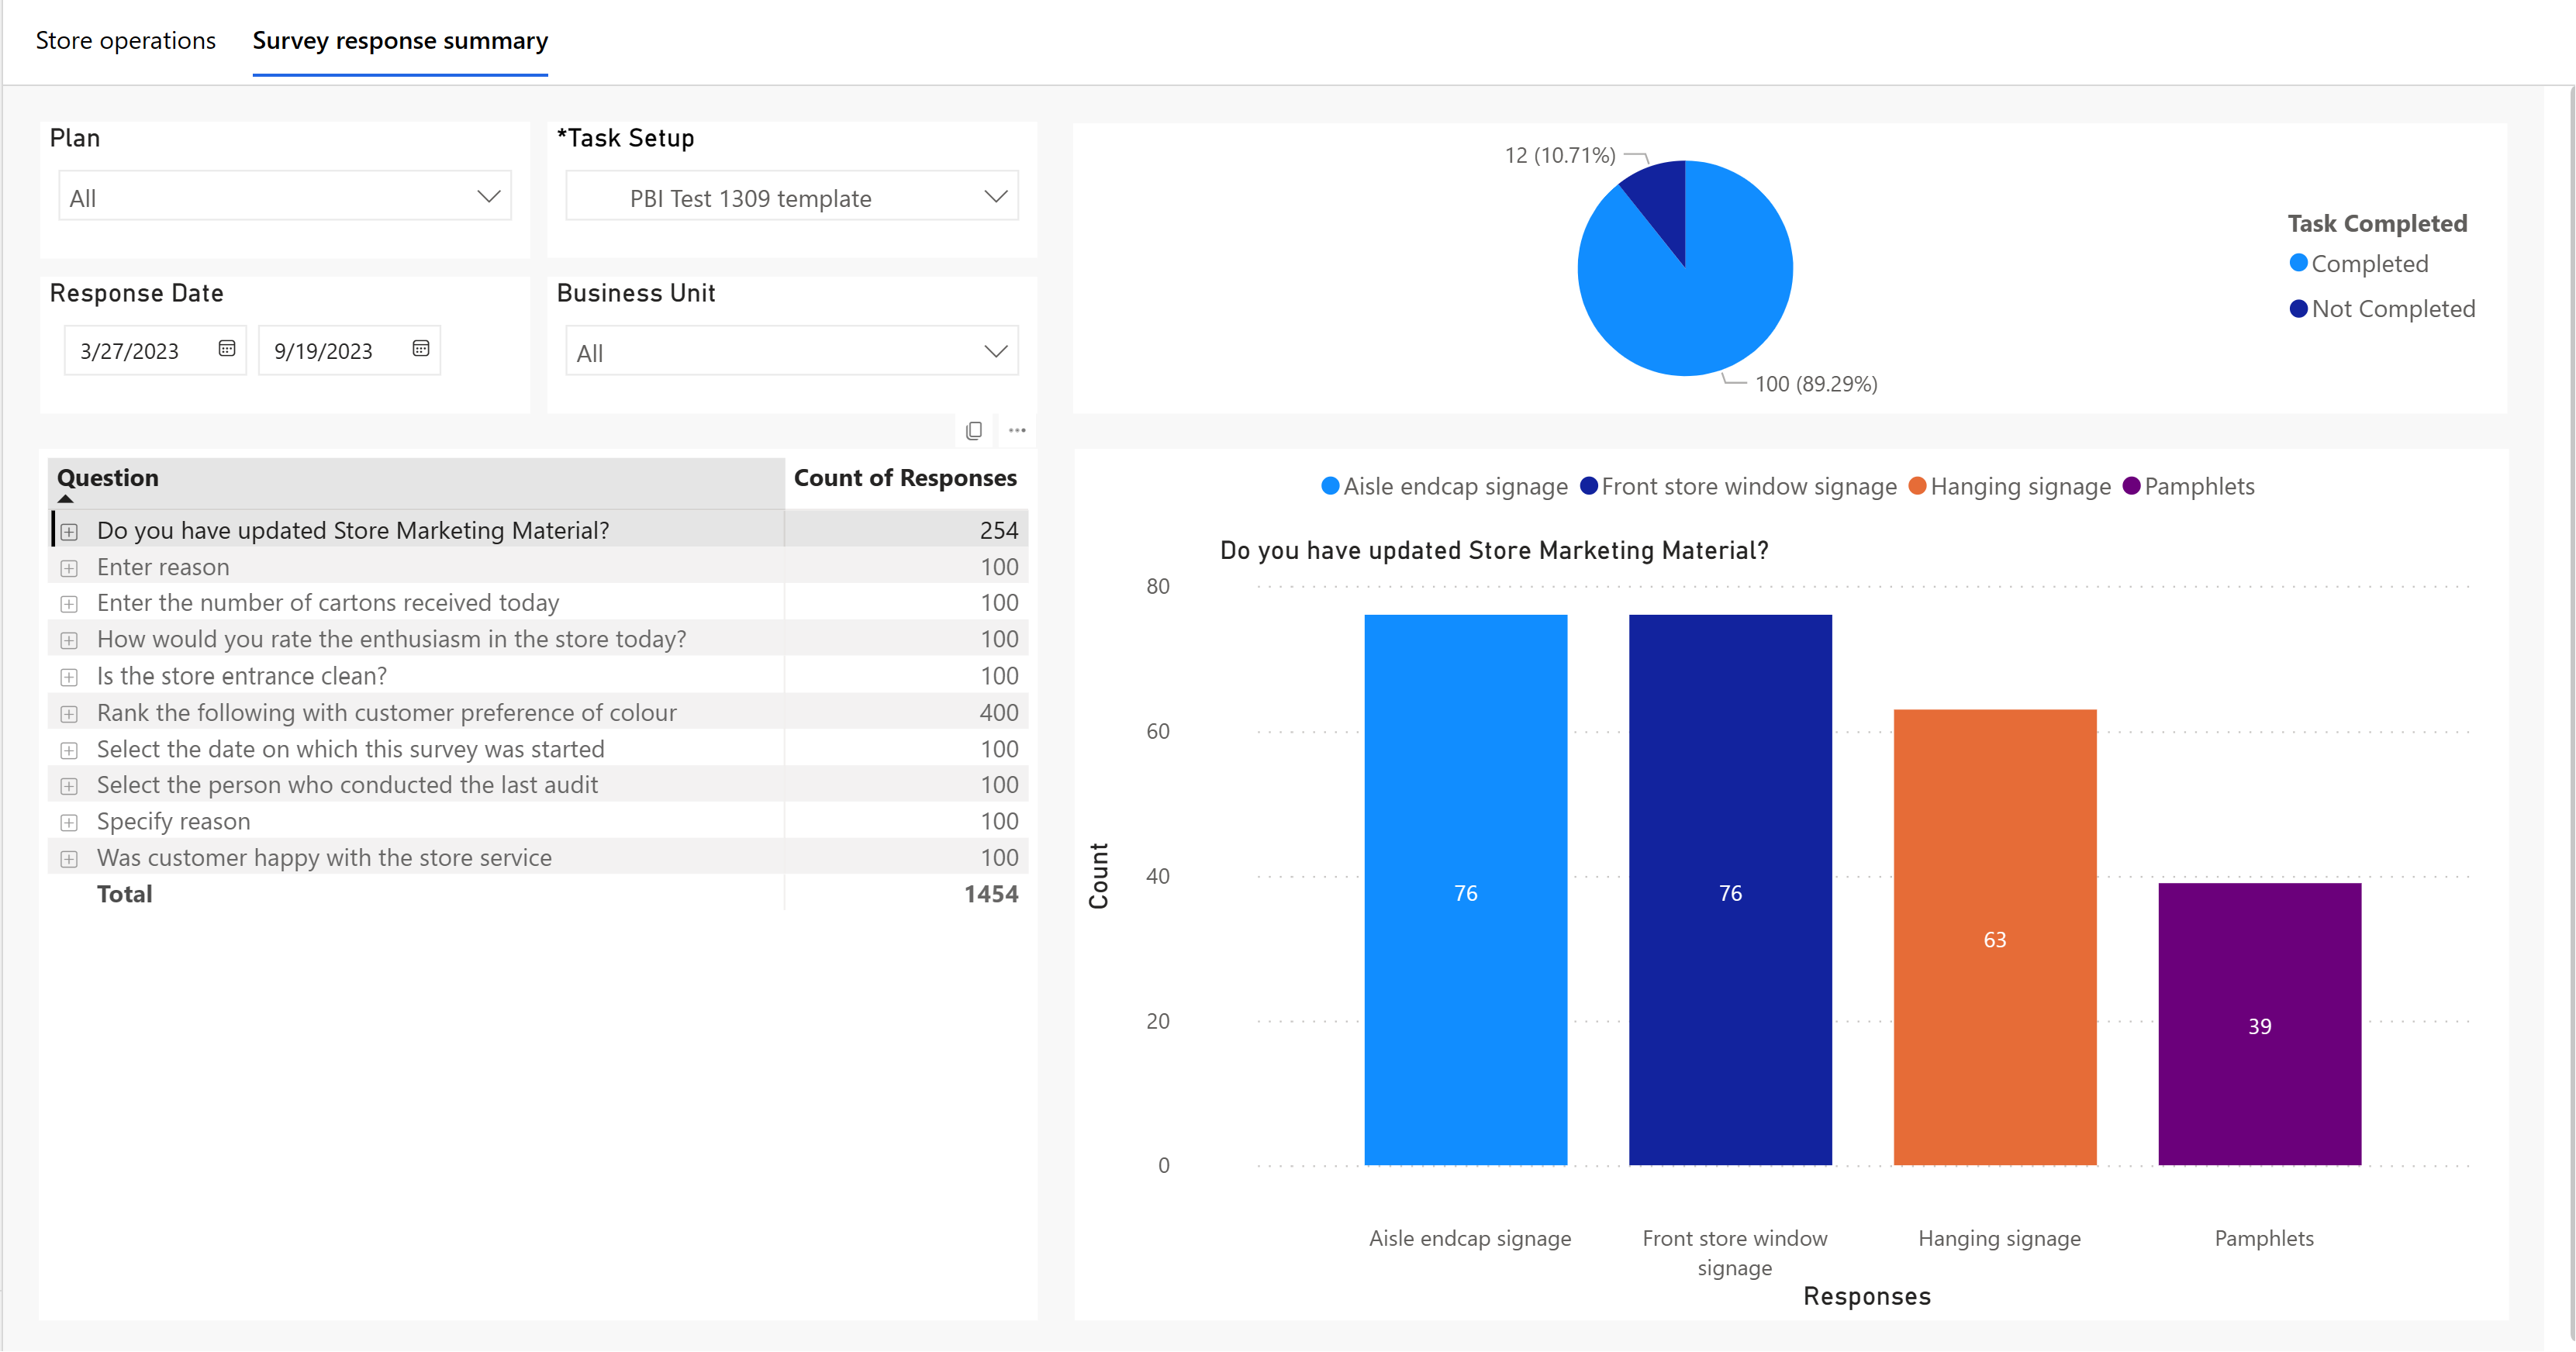The height and width of the screenshot is (1352, 2576).
Task: Expand 'Was customer happy with the store service'
Action: (x=69, y=859)
